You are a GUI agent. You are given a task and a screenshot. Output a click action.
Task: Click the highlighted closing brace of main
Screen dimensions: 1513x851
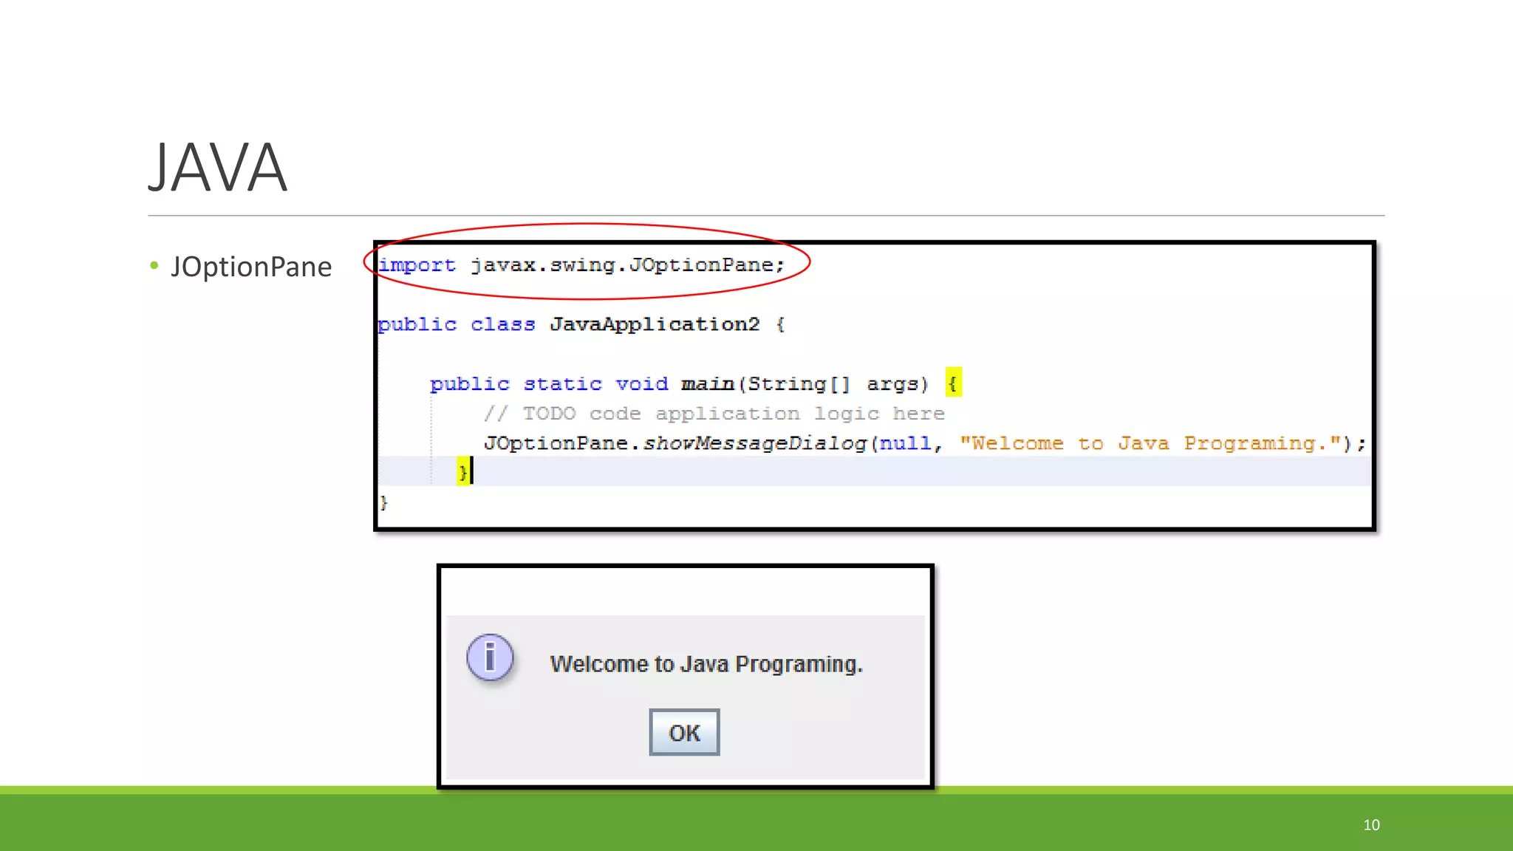463,471
